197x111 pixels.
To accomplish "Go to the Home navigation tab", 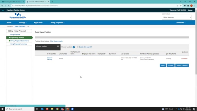I will coord(9,22).
